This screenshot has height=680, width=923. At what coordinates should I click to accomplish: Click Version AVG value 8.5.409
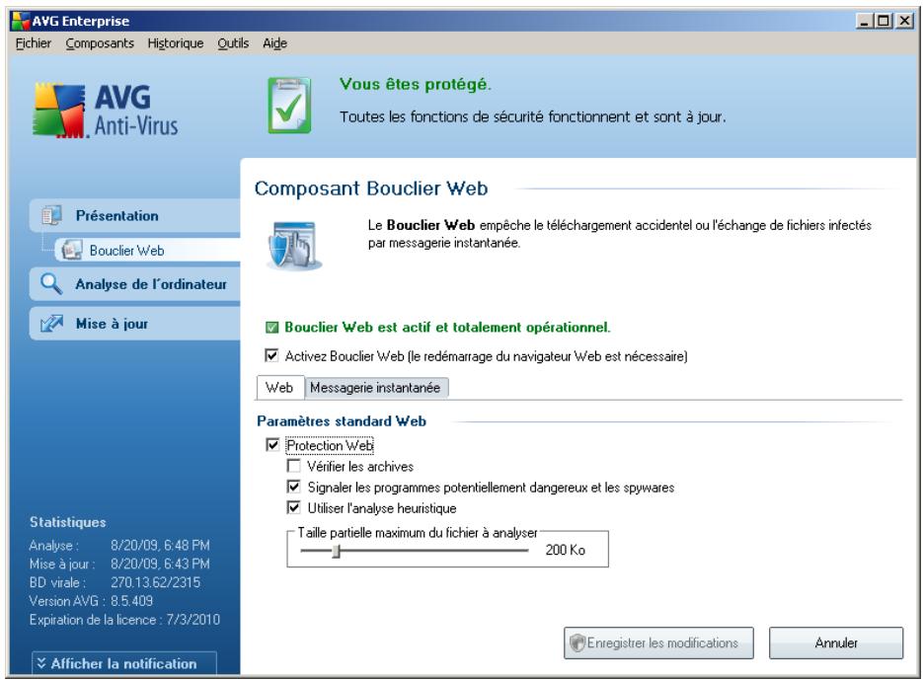pos(132,600)
